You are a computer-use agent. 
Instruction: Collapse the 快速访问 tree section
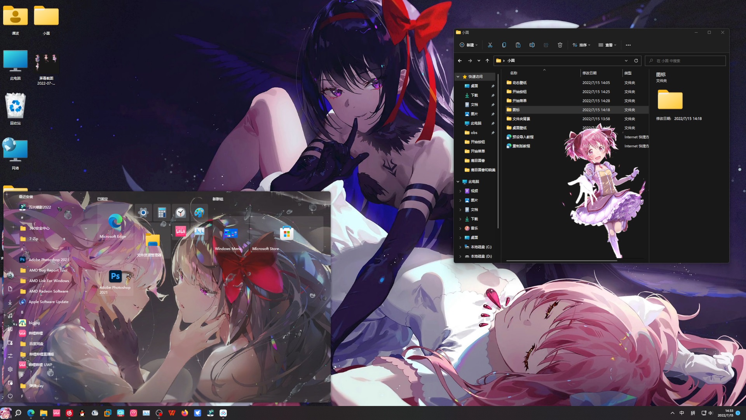point(458,77)
